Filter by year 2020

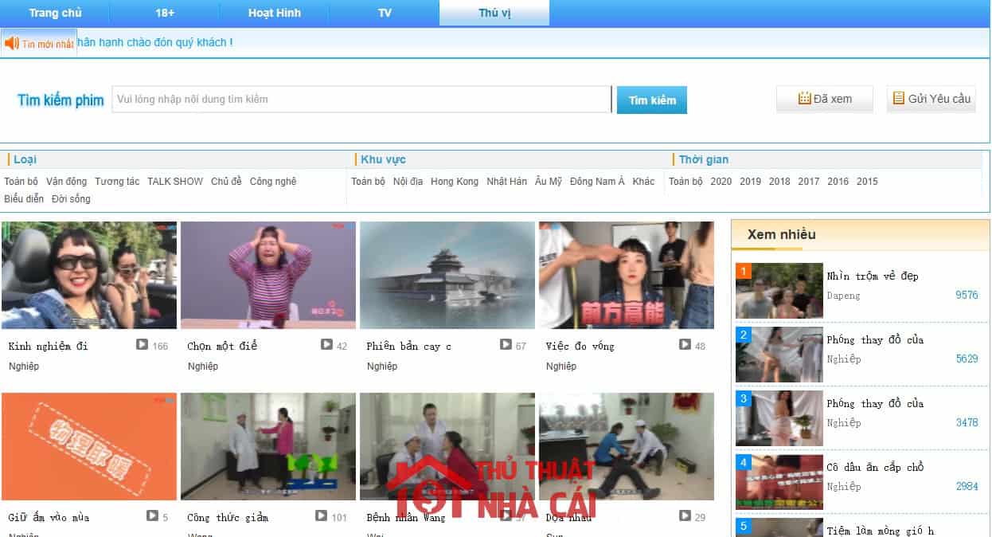(721, 182)
